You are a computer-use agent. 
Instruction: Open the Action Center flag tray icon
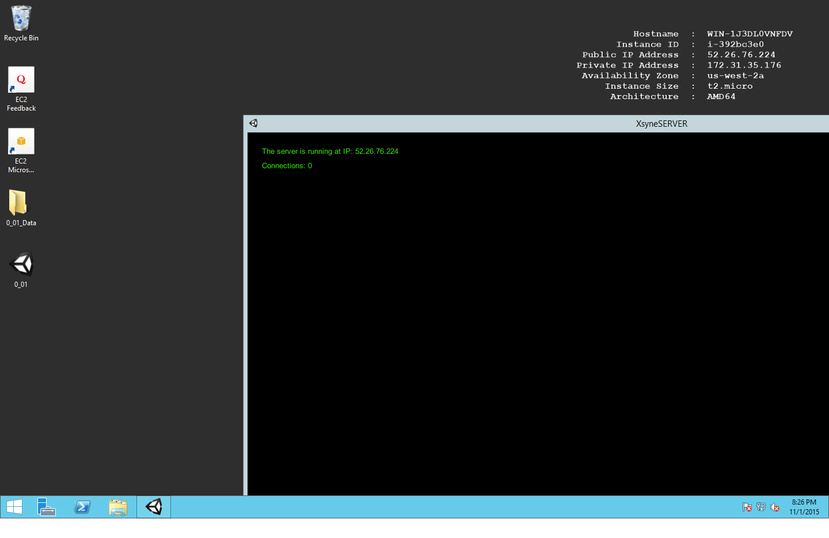747,507
